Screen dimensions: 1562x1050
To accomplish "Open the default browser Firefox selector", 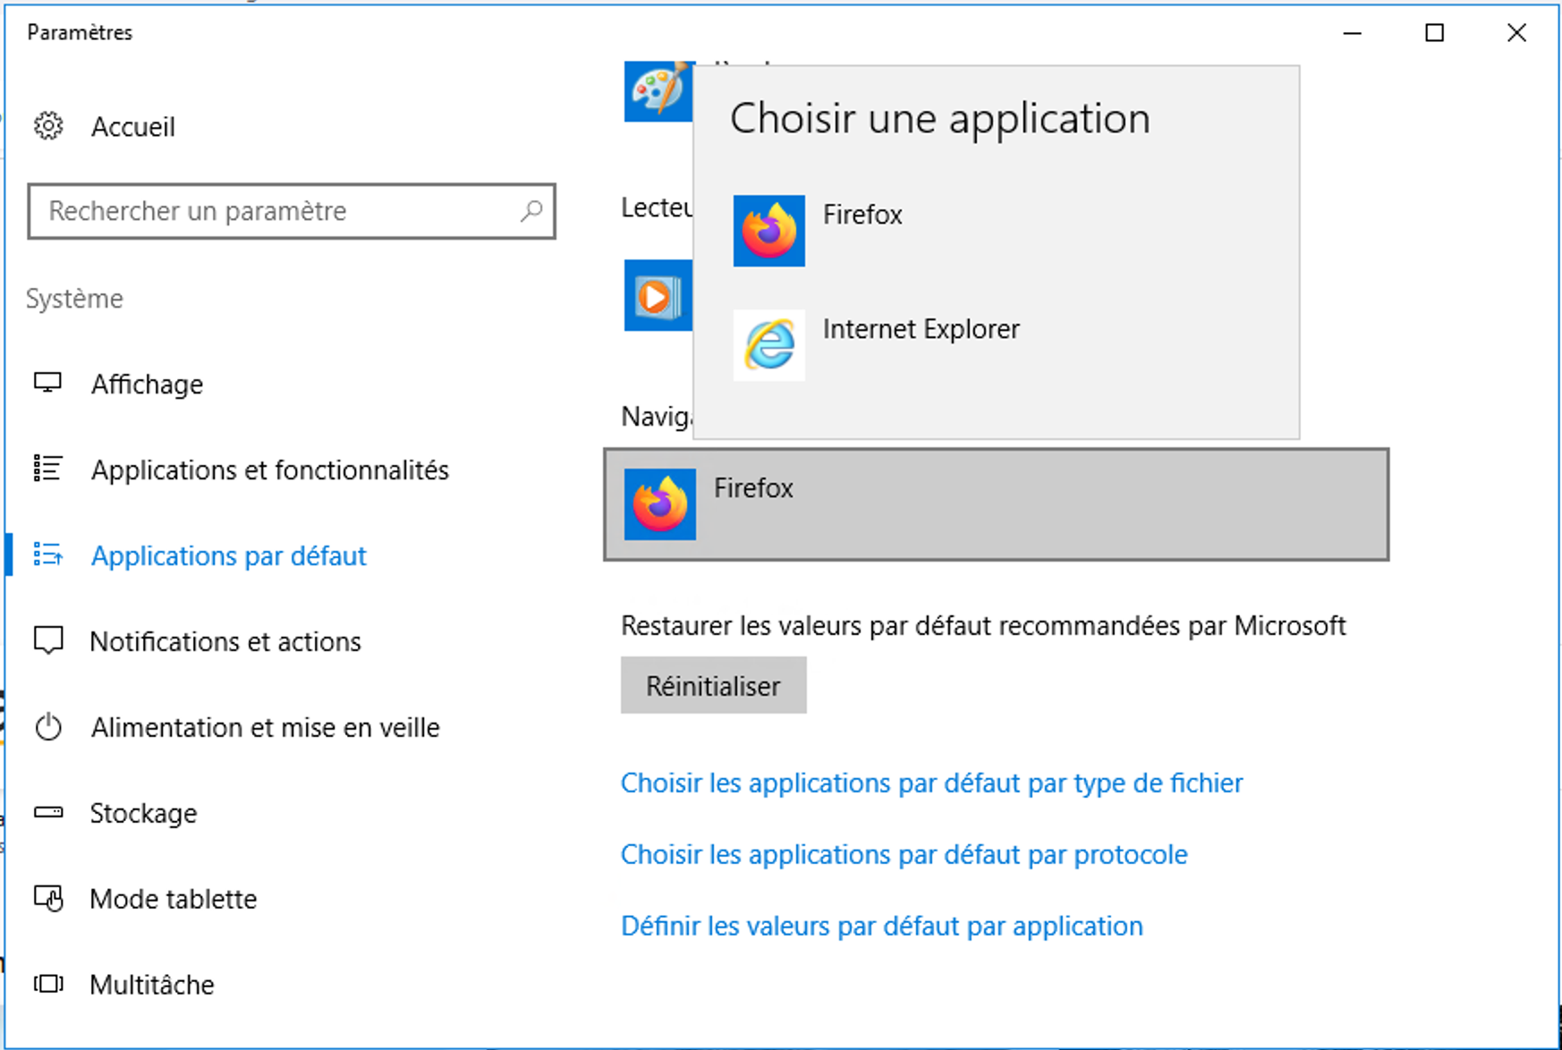I will (x=997, y=504).
